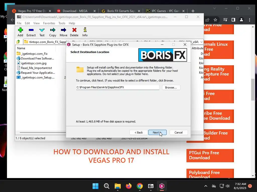Open the Tools menu in 7-Zip
This screenshot has width=257, height=192.
(62, 23)
